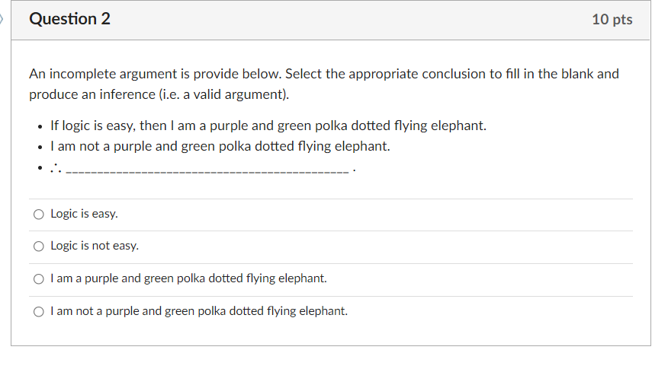Screen dimensions: 668x369
Task: Choose the "Logic is not easy." radio button
Action: (38, 247)
